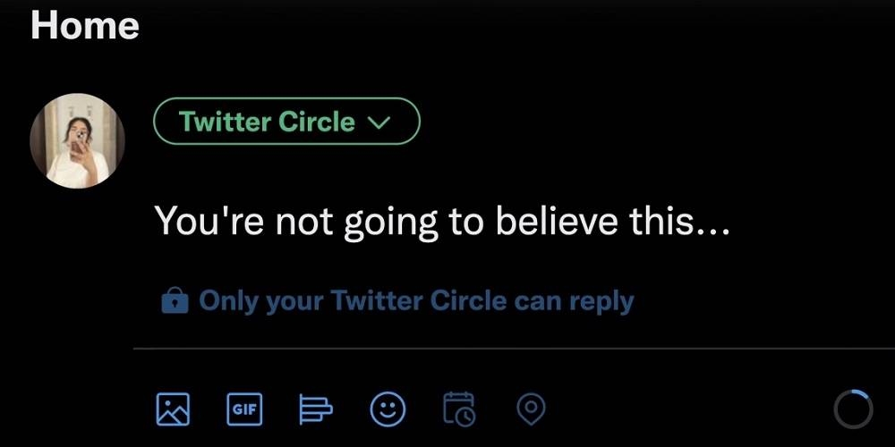Open the emoji picker smiley icon
895x447 pixels.
tap(387, 409)
